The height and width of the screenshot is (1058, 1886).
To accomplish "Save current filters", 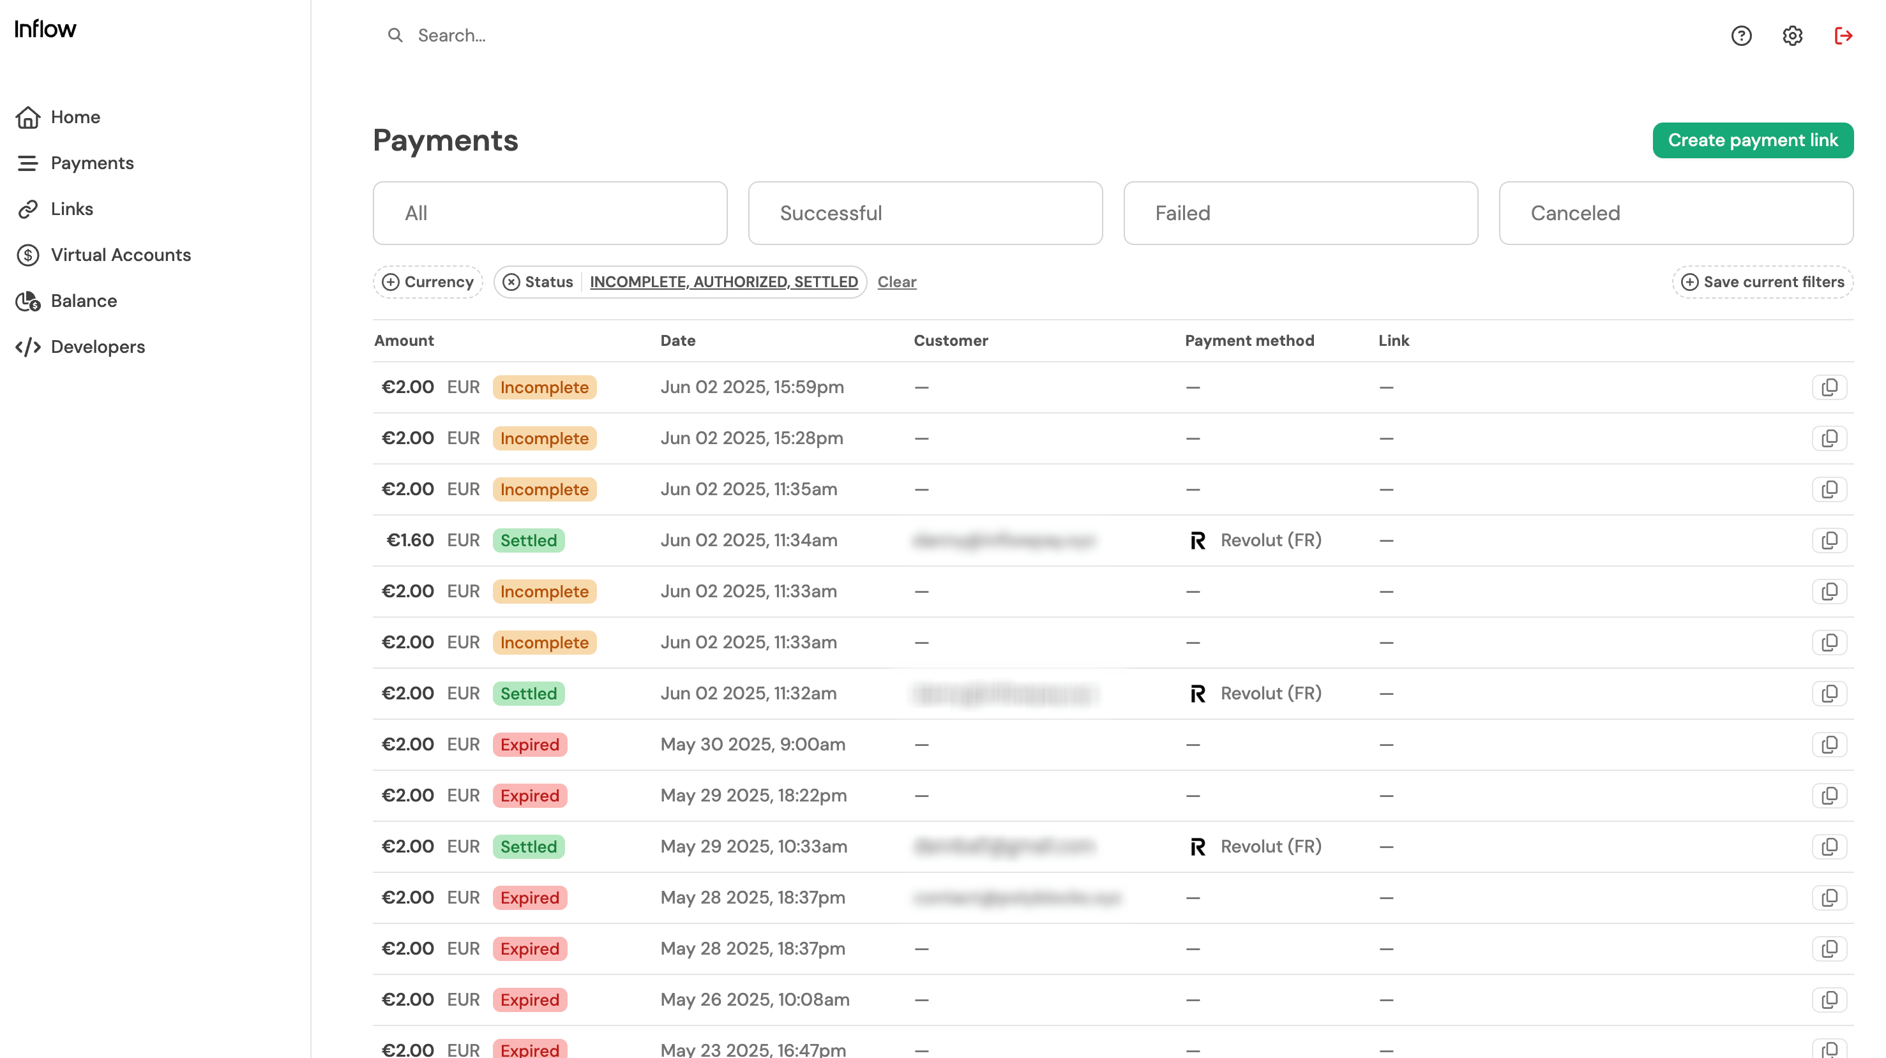I will (x=1762, y=281).
